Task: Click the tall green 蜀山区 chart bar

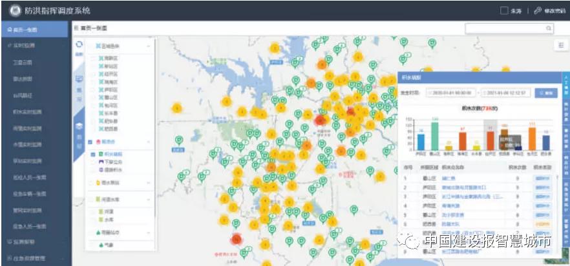Action: pyautogui.click(x=436, y=136)
